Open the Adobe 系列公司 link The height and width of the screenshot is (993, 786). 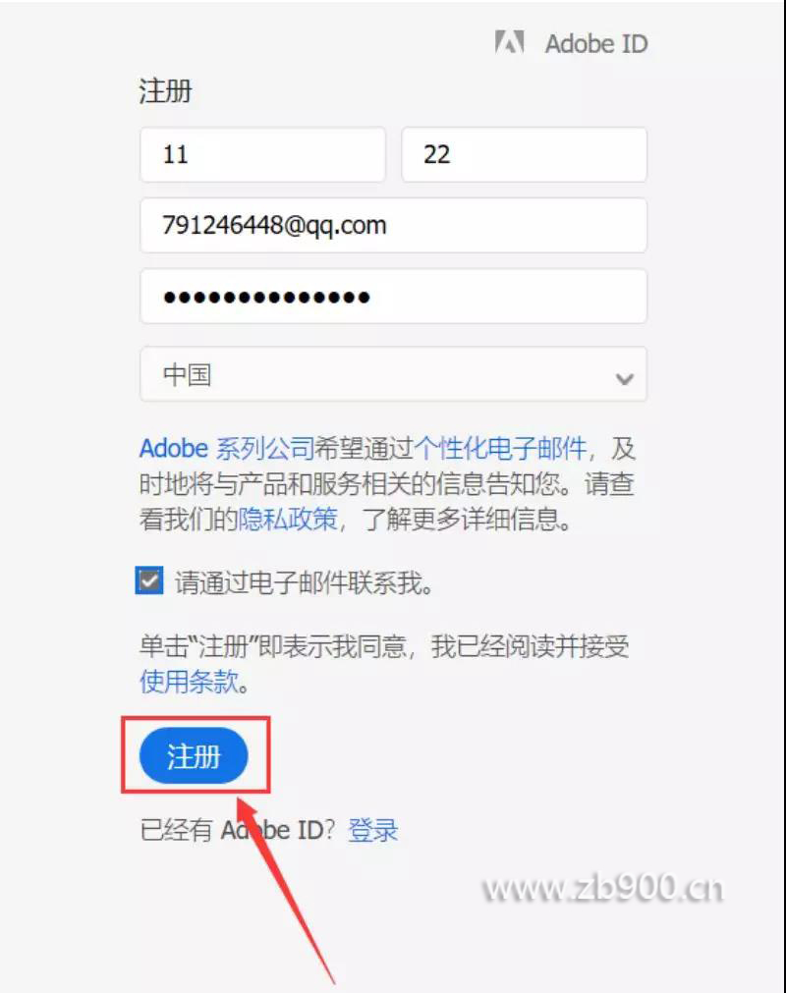pyautogui.click(x=227, y=448)
